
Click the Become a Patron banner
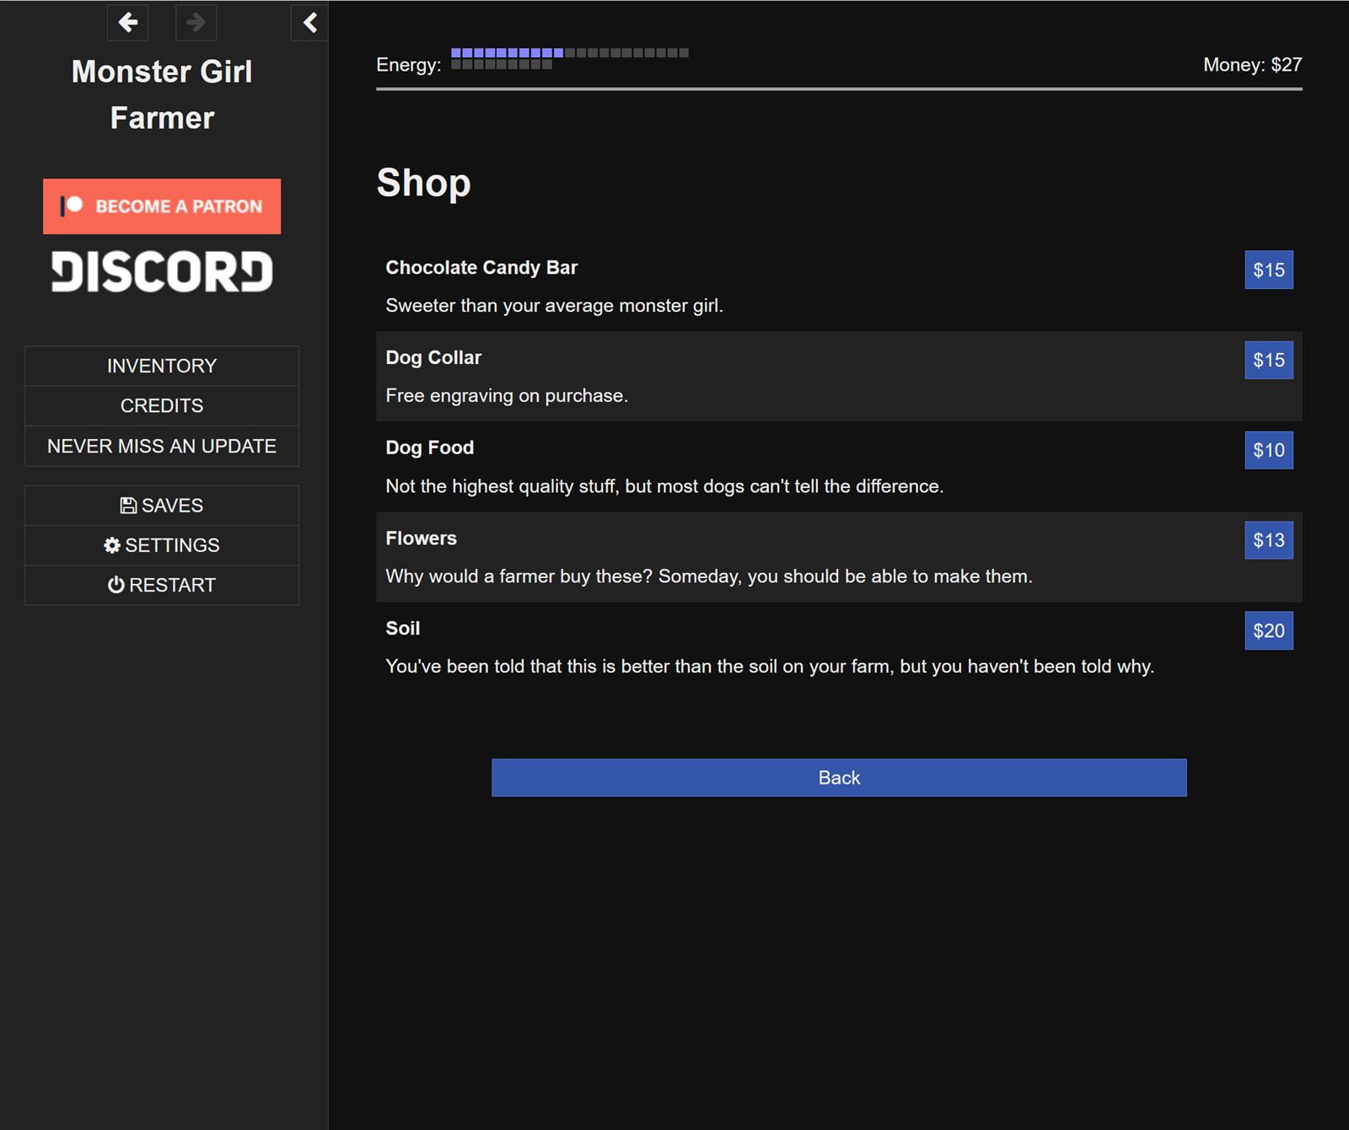point(161,206)
